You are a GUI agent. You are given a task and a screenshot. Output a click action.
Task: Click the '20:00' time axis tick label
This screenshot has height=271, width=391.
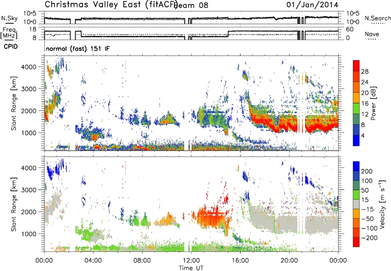(x=289, y=261)
